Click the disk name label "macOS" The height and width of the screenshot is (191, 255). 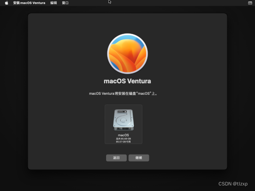click(124, 135)
